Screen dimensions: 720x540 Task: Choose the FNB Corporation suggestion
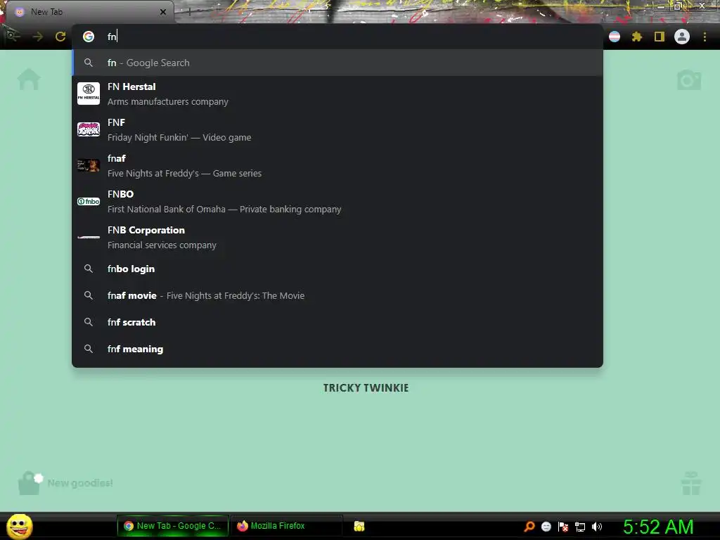[x=337, y=237]
